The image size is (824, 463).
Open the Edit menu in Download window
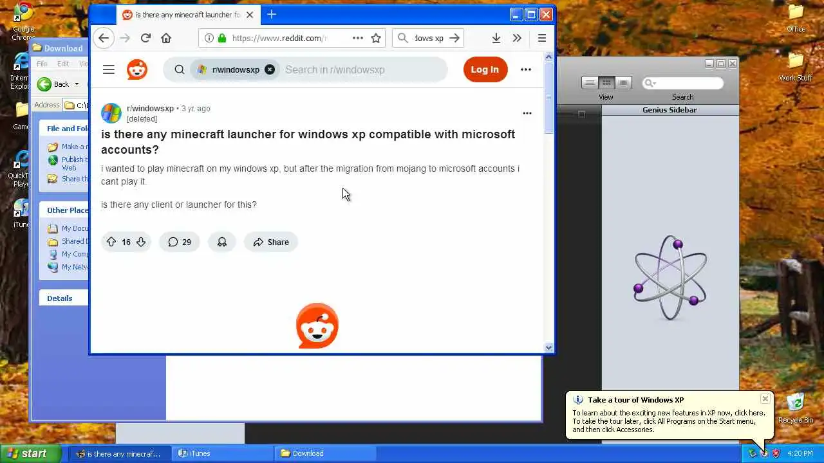point(62,64)
